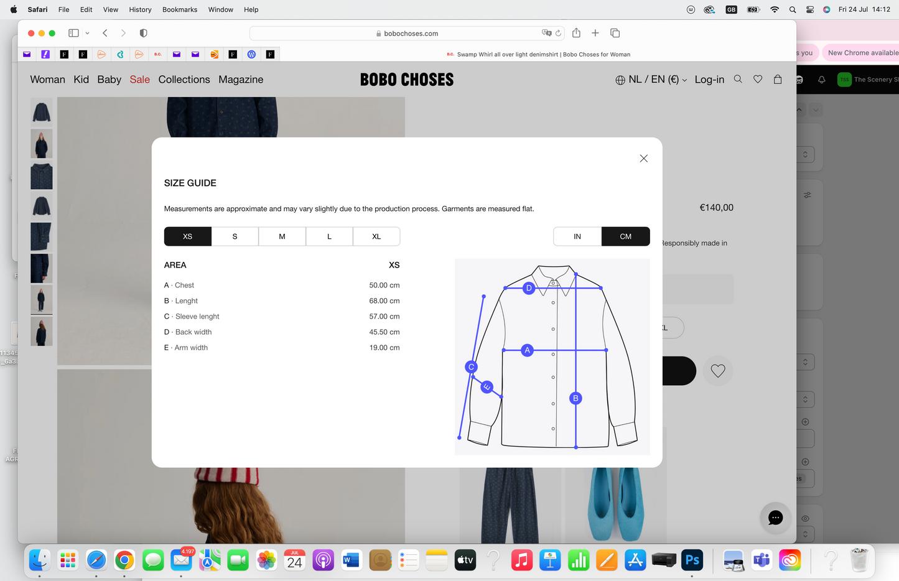The height and width of the screenshot is (581, 899).
Task: Select size L tab
Action: tap(330, 236)
